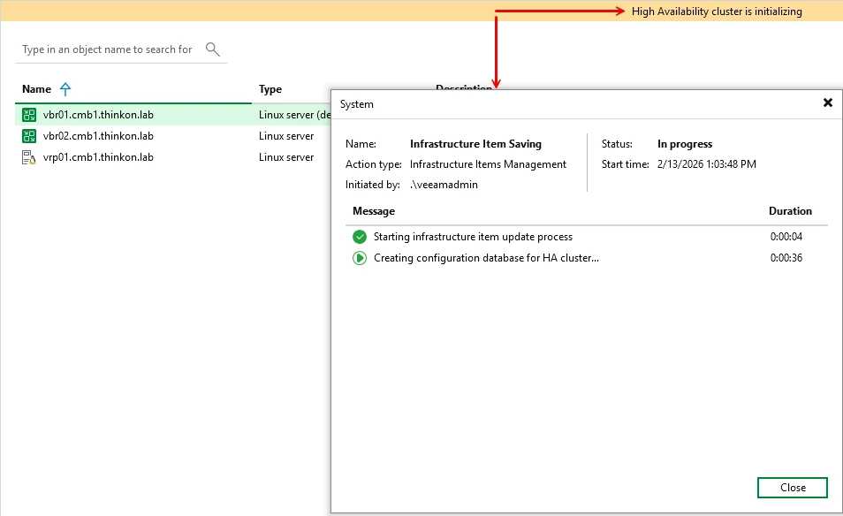Screen dimensions: 843x516
Task: Toggle the blue sort arrow beside Name
Action: [65, 89]
